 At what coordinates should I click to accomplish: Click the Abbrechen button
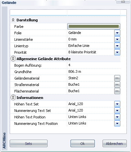point(115,144)
